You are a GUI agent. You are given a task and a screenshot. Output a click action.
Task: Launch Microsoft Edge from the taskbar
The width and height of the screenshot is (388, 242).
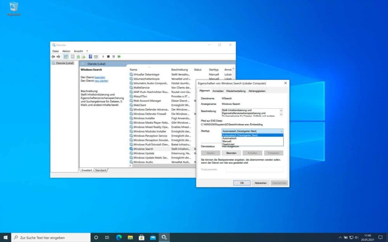coord(119,237)
